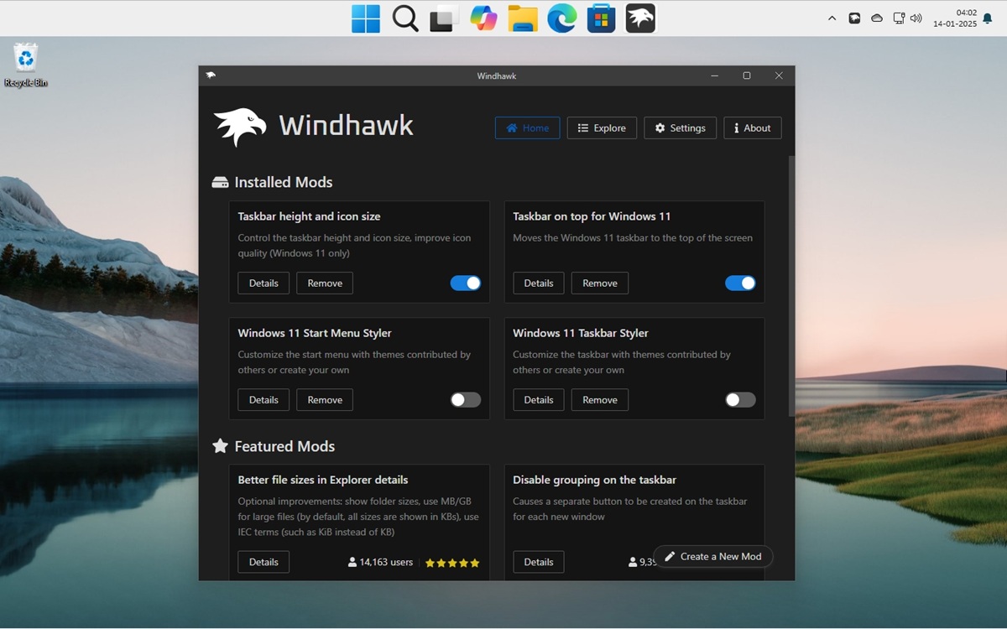Turn off Taskbar on top for Windows 11
The height and width of the screenshot is (629, 1007).
[741, 283]
